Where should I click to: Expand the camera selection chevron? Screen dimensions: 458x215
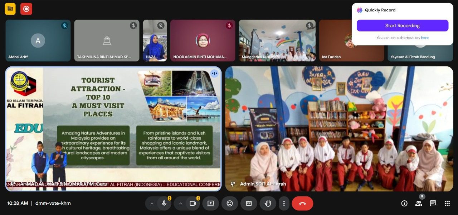[181, 203]
